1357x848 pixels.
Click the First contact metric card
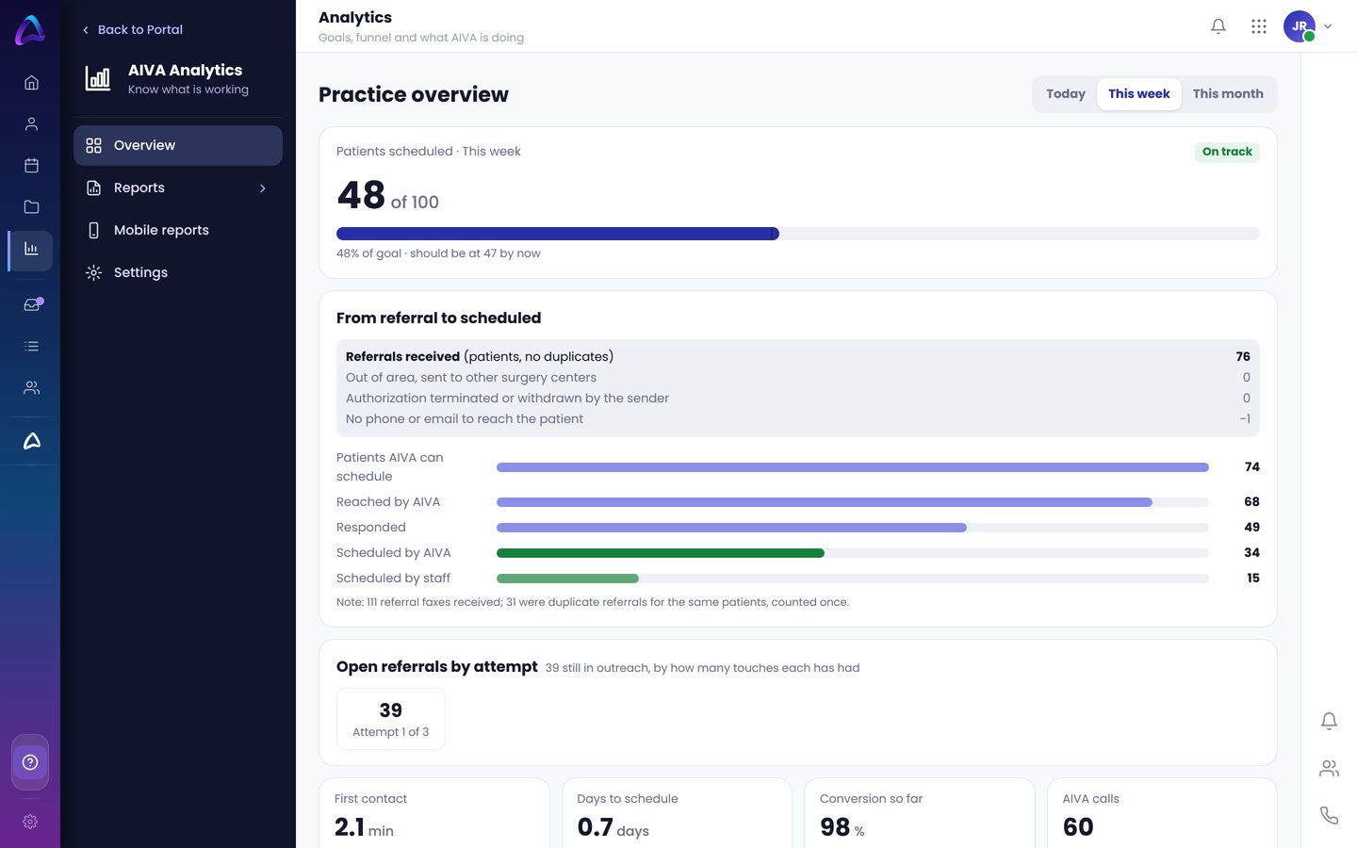point(434,813)
